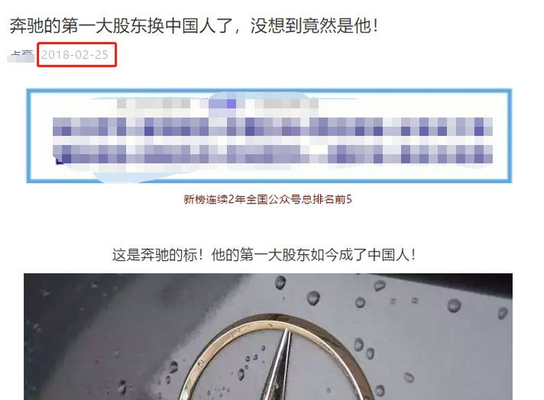
Task: Click the water droplet at photo top center
Action: click(x=280, y=283)
